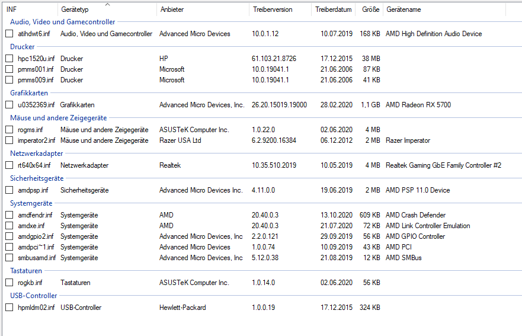522x336 pixels.
Task: Tick the checkbox for hpc1520u.inf
Action: [9, 59]
